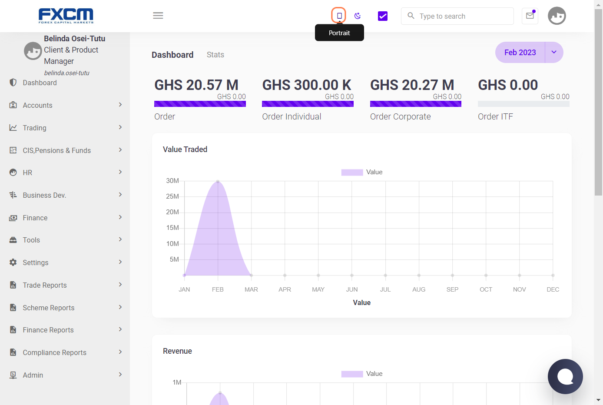603x405 pixels.
Task: Click the CIS, Pensions & Funds icon
Action: 13,150
